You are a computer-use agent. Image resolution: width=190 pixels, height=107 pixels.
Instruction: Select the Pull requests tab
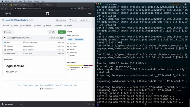pyautogui.click(x=26, y=26)
